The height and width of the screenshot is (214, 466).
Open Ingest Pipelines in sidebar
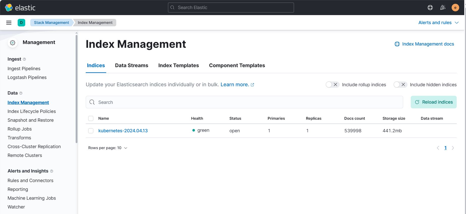coord(24,69)
